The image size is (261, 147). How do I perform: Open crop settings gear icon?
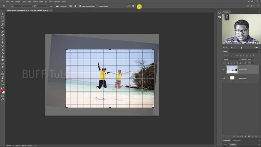click(x=75, y=6)
